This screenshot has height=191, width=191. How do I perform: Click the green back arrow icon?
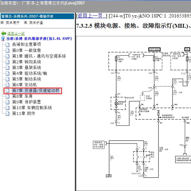pyautogui.click(x=3, y=33)
